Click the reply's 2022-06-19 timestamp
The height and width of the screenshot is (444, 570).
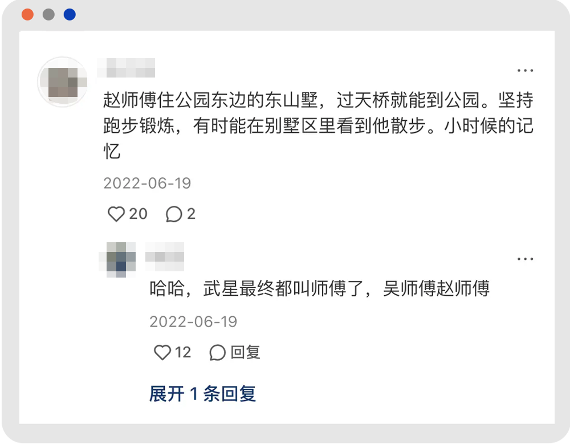pos(193,321)
